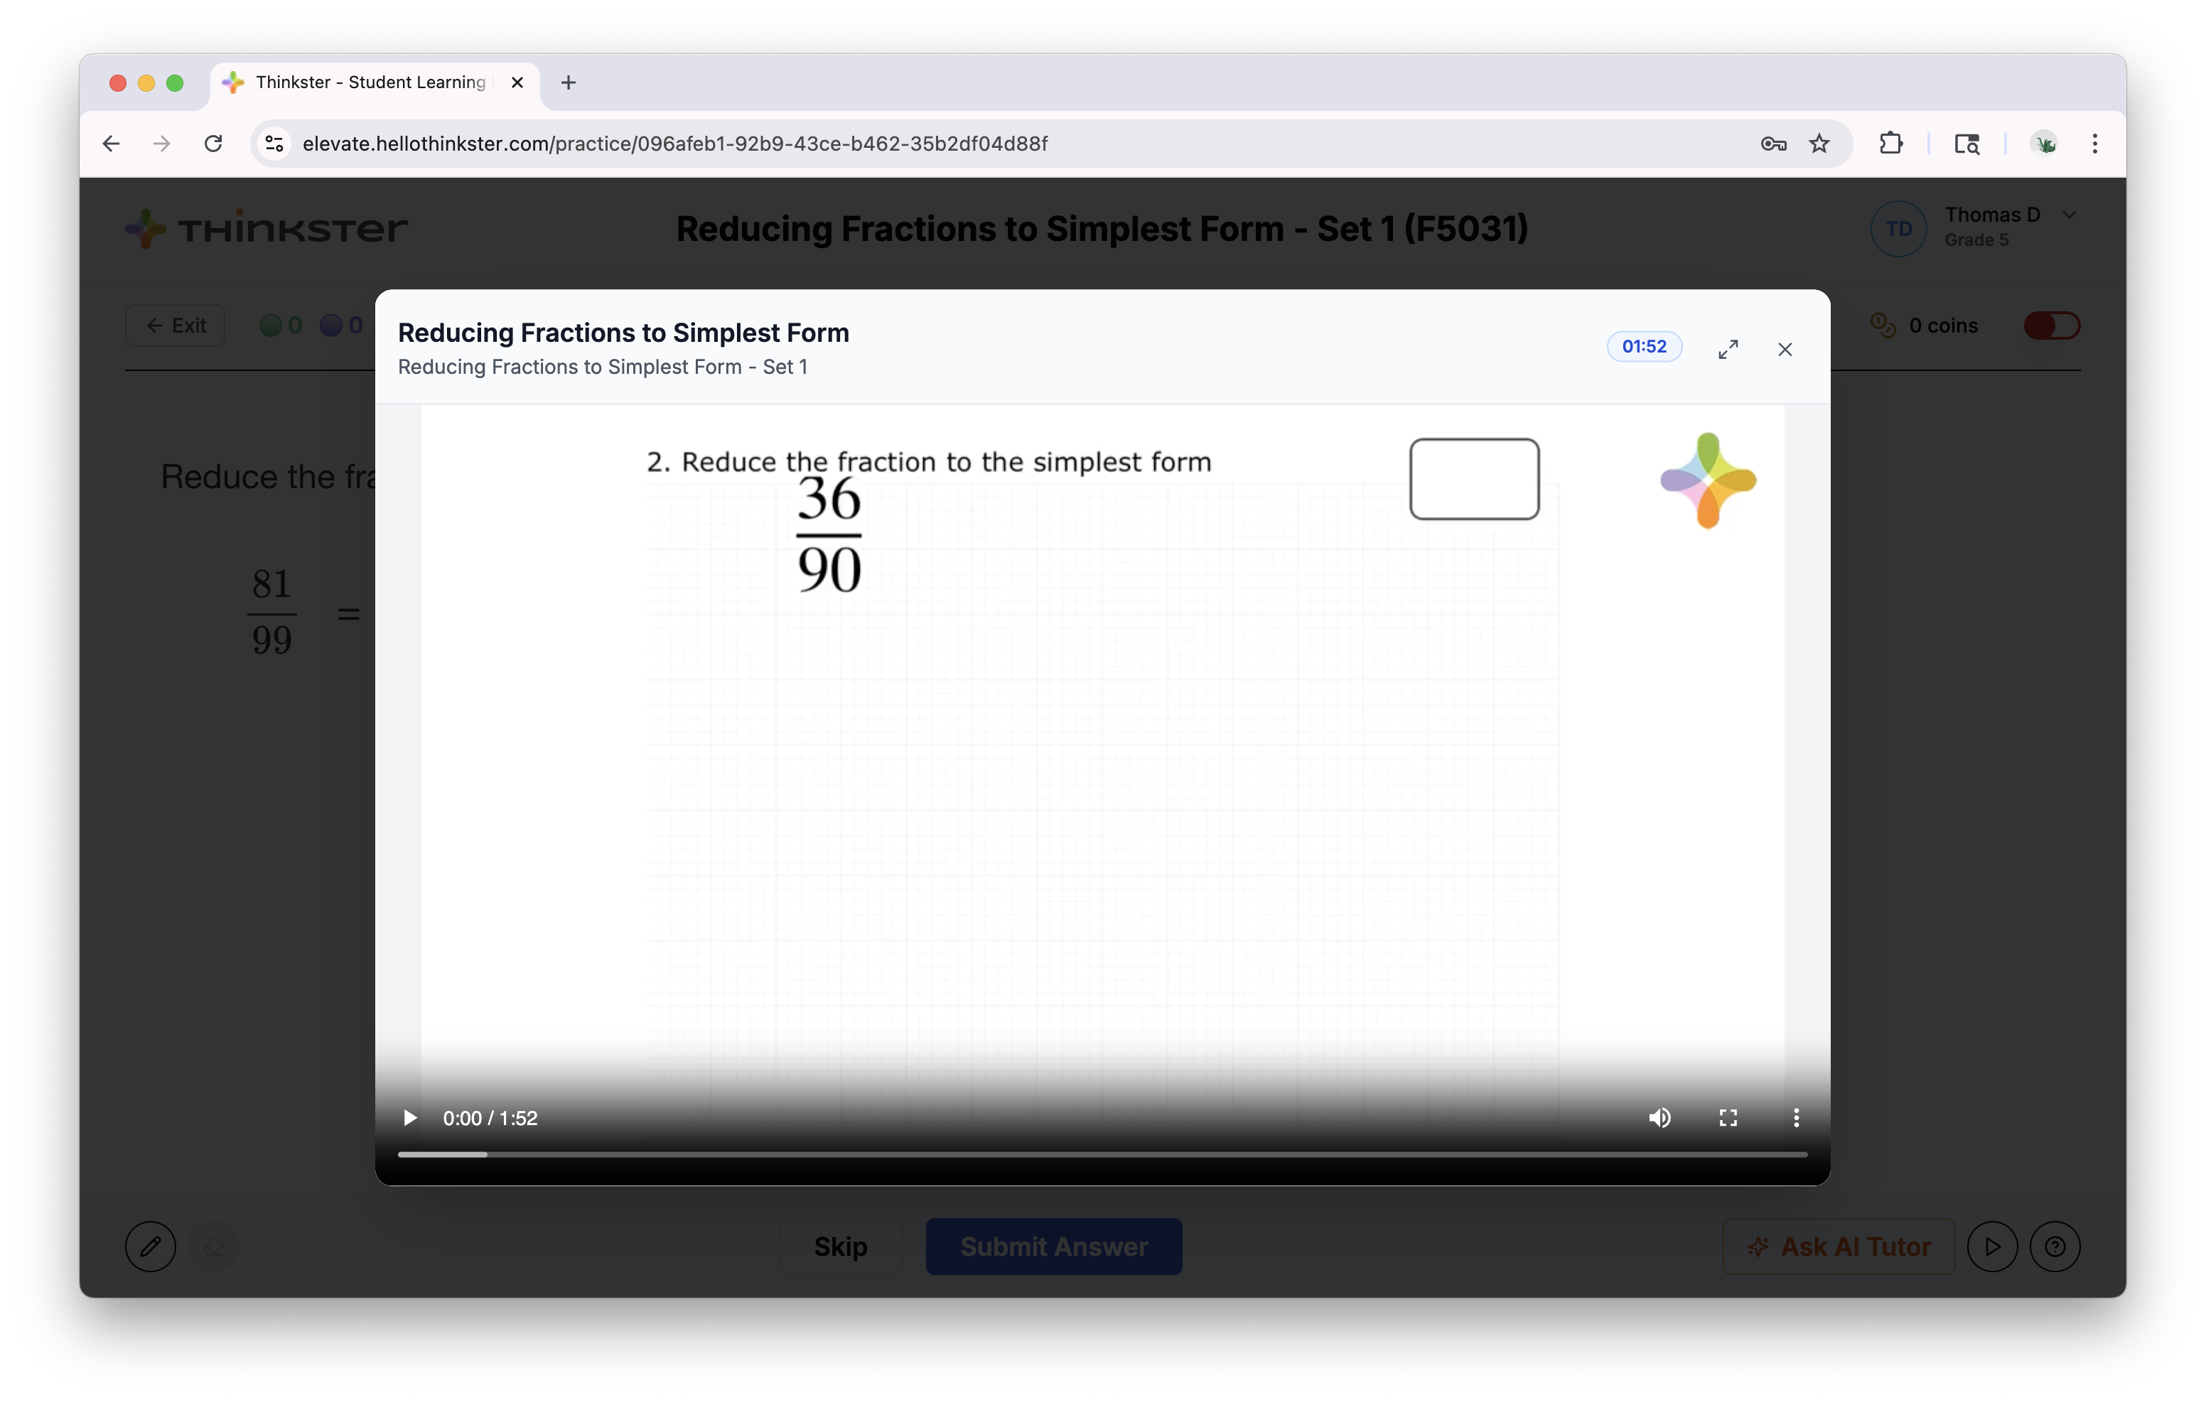Expand the question popup to full size
Image resolution: width=2206 pixels, height=1403 pixels.
point(1728,348)
